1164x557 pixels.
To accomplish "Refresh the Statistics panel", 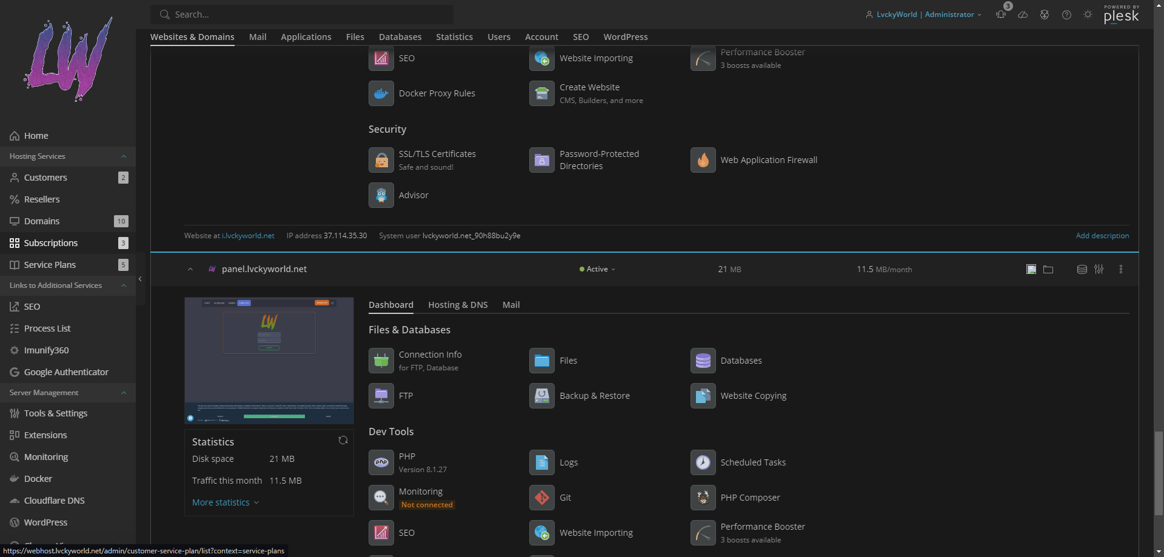I will tap(343, 441).
